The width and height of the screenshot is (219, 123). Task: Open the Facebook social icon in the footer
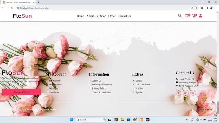point(178,93)
